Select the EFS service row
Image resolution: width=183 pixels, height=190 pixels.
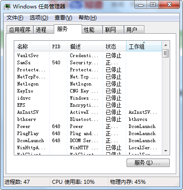pyautogui.click(x=88, y=105)
